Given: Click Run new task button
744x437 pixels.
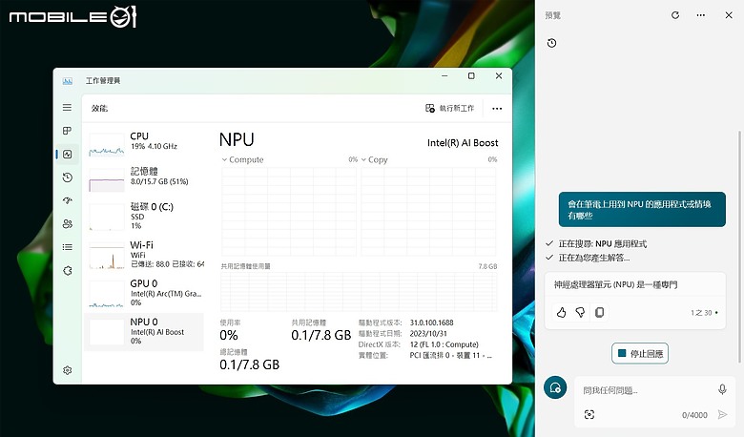Looking at the screenshot, I should point(450,108).
